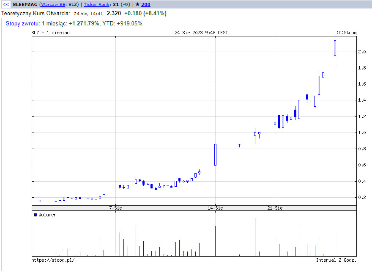Open the Warsaw SE link
The height and width of the screenshot is (271, 372).
[53, 4]
